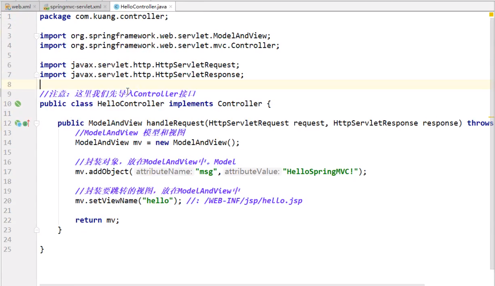495x286 pixels.
Task: Click the comment on line 19
Action: 158,191
